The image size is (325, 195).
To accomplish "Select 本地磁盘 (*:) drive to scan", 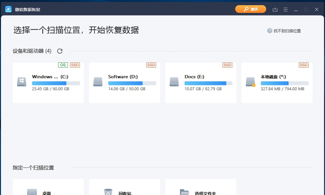I will (x=277, y=82).
